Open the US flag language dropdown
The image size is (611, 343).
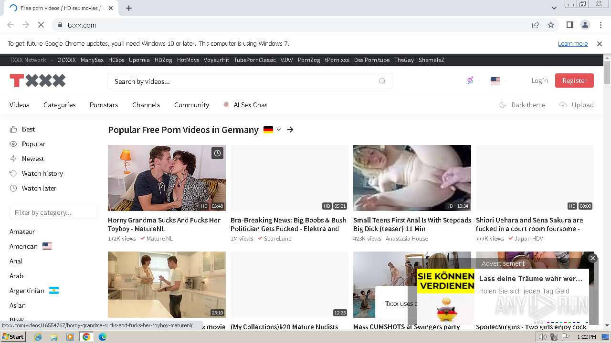498,81
